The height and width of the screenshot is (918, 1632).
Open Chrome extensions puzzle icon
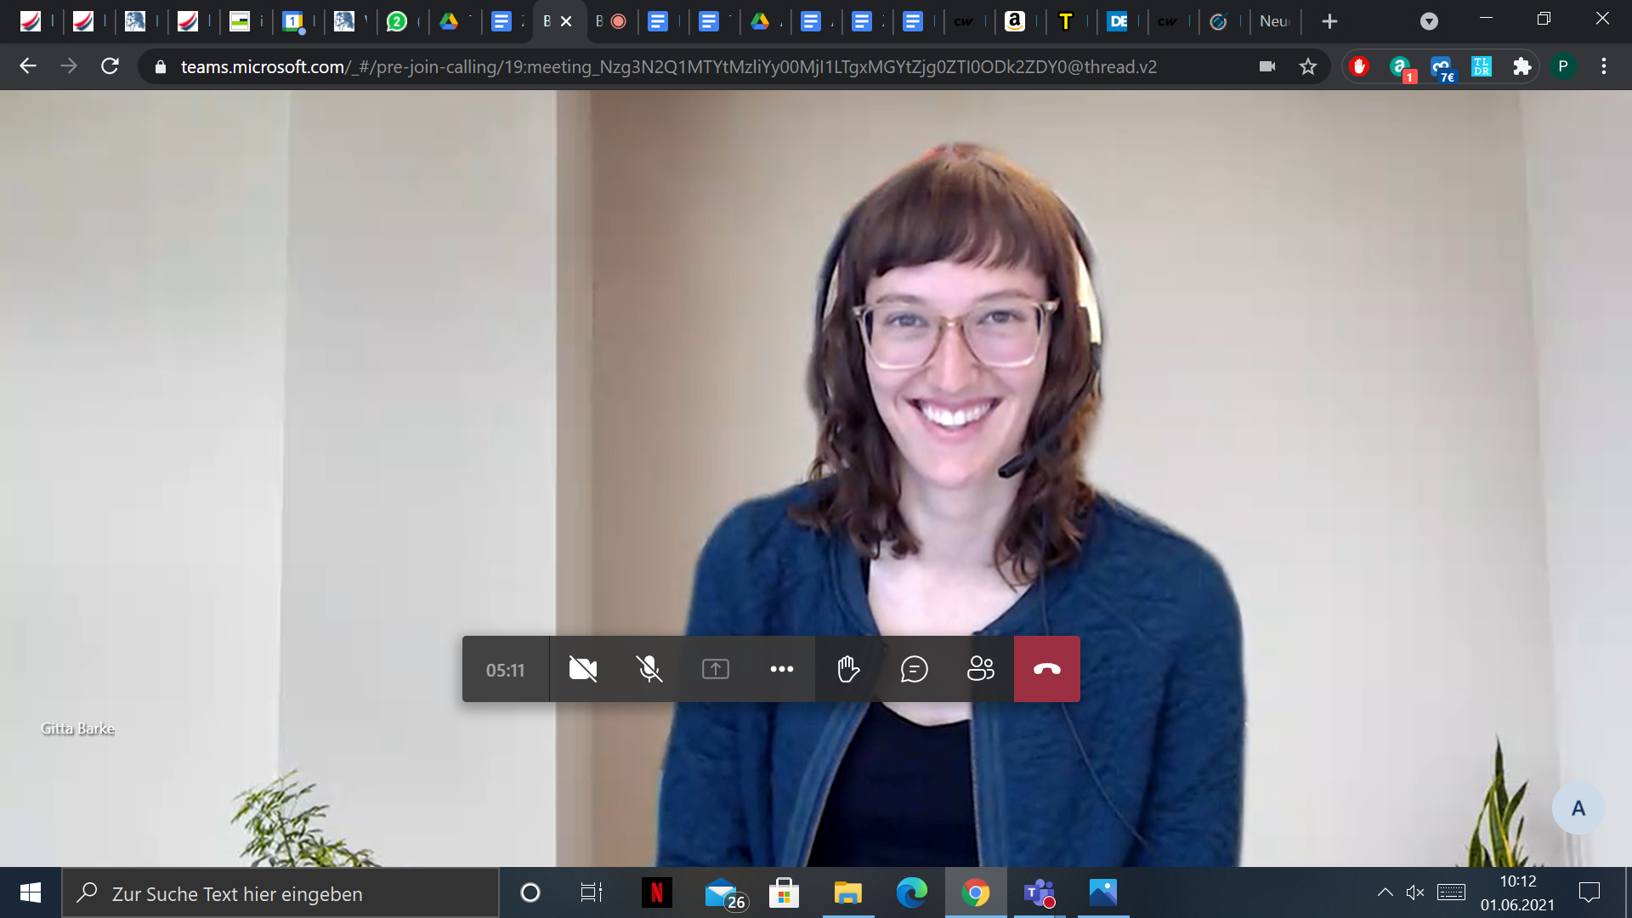click(1522, 66)
